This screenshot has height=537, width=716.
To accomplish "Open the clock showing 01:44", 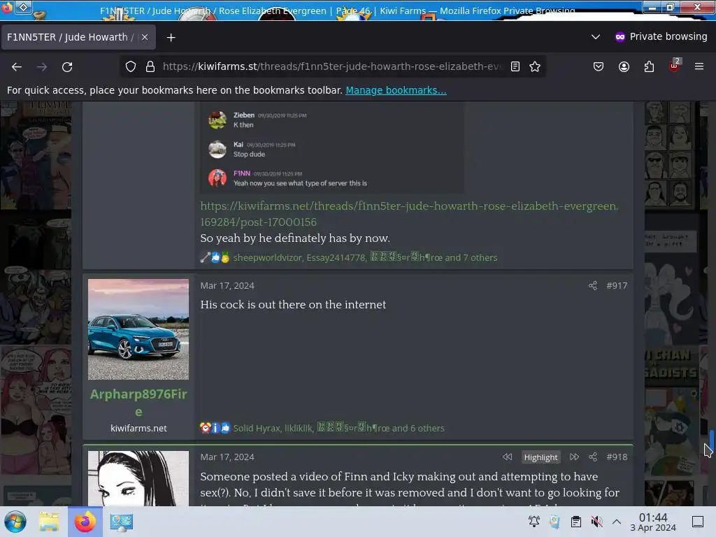I will tap(653, 522).
